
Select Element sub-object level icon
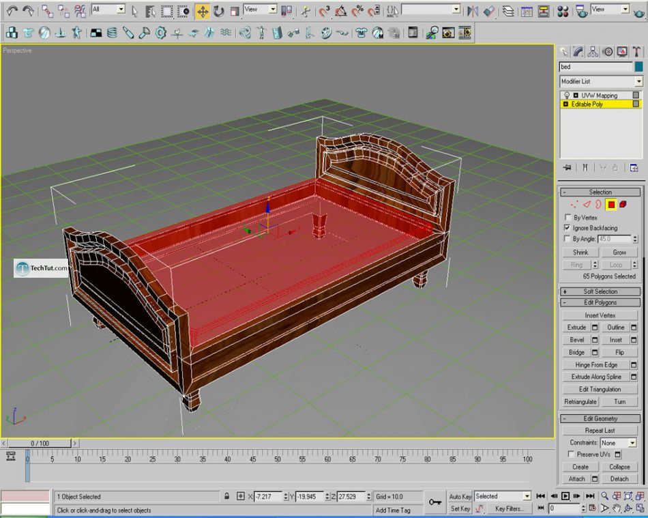pos(623,204)
